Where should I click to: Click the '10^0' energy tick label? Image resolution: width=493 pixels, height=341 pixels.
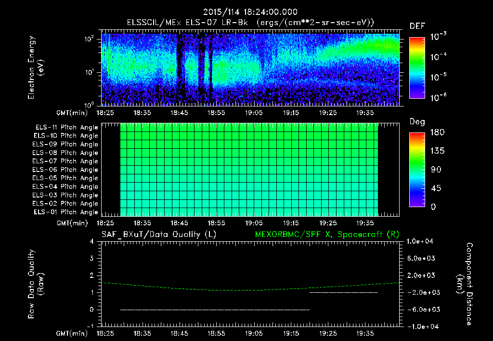pyautogui.click(x=89, y=105)
